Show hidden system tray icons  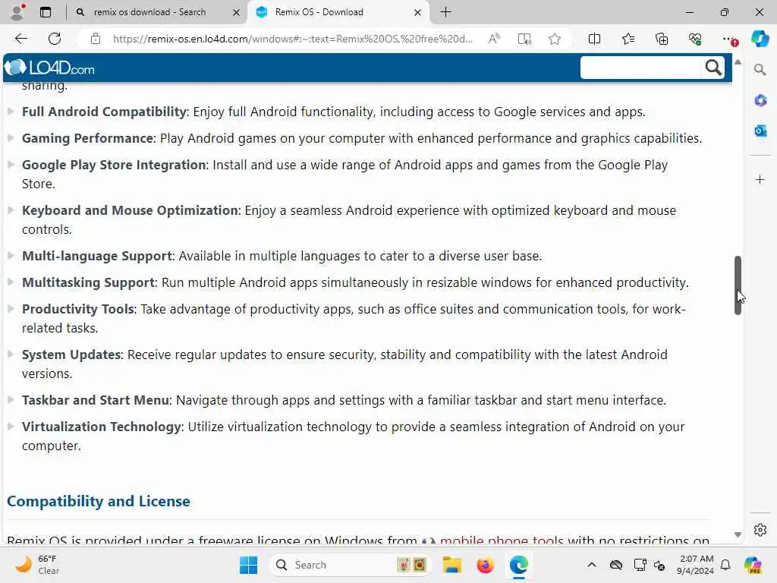[592, 565]
